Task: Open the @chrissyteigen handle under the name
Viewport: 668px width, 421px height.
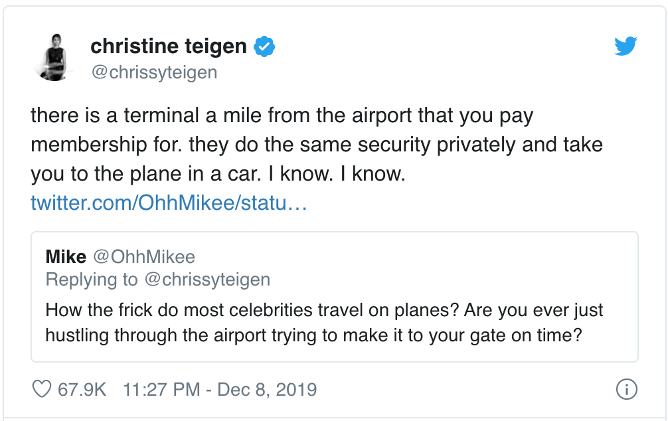Action: coord(154,72)
